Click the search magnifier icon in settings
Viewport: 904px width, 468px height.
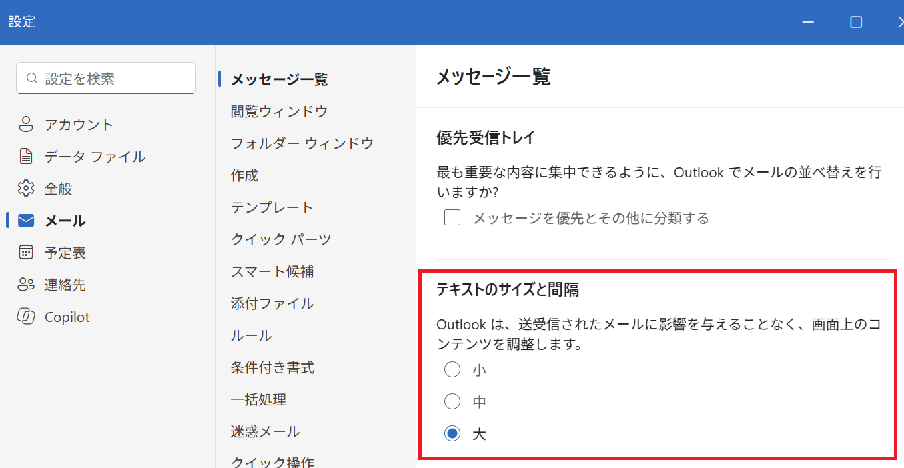(32, 79)
